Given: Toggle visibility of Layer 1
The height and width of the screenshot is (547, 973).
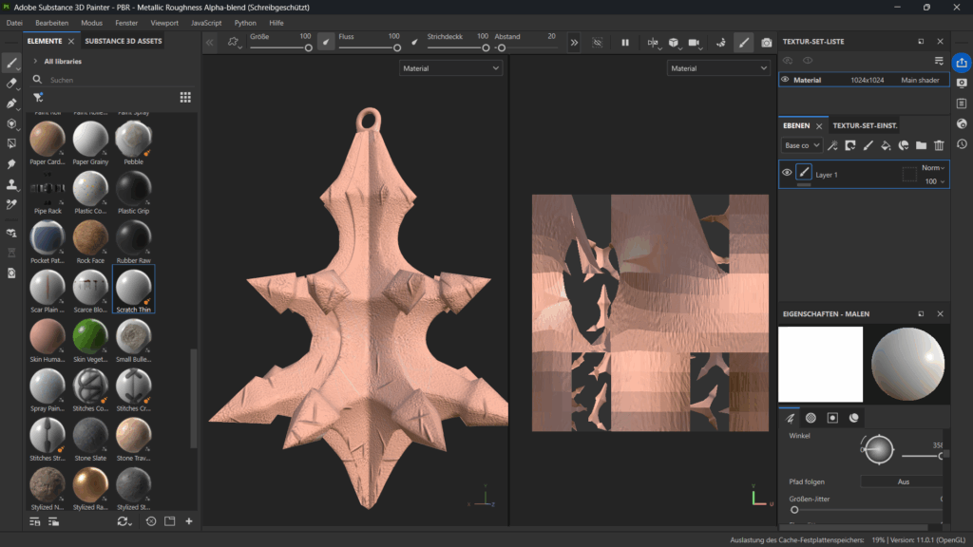Looking at the screenshot, I should tap(787, 173).
